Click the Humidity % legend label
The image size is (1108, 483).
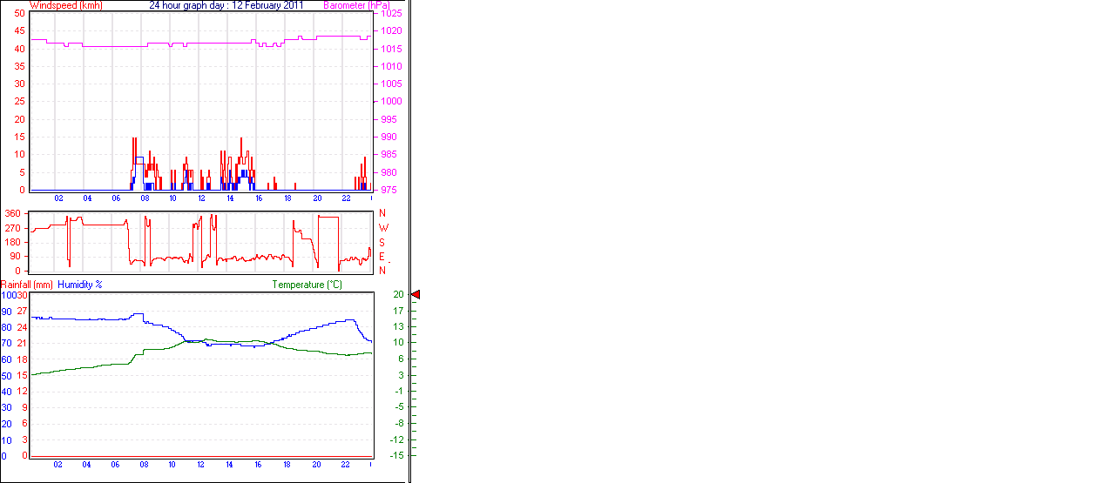click(80, 285)
